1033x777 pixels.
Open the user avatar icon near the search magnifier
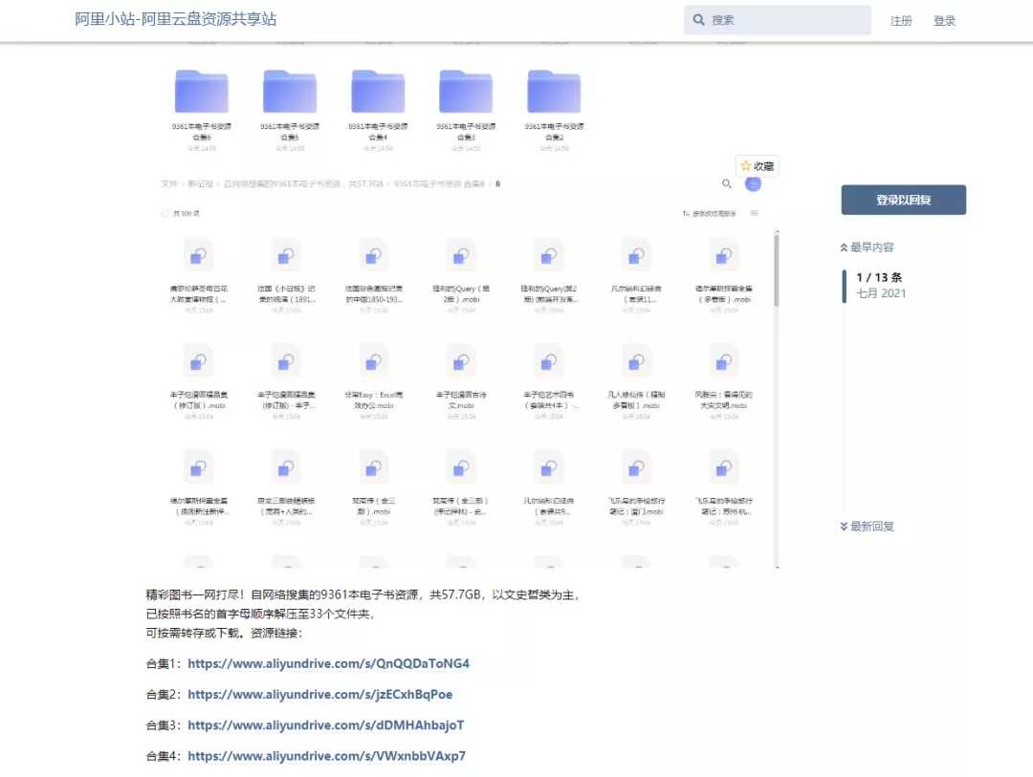click(754, 183)
